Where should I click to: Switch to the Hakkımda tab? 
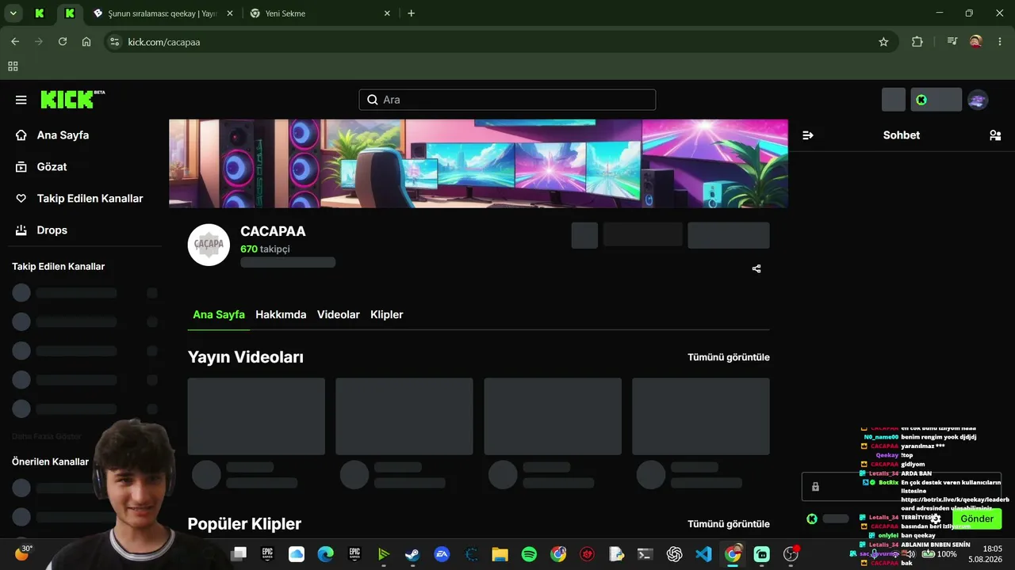(281, 315)
